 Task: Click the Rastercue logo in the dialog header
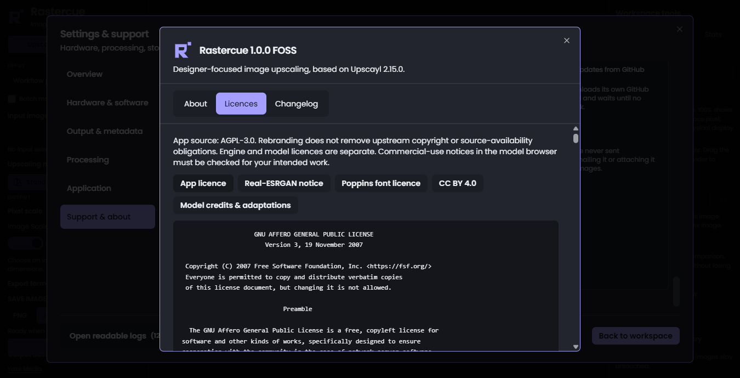183,50
